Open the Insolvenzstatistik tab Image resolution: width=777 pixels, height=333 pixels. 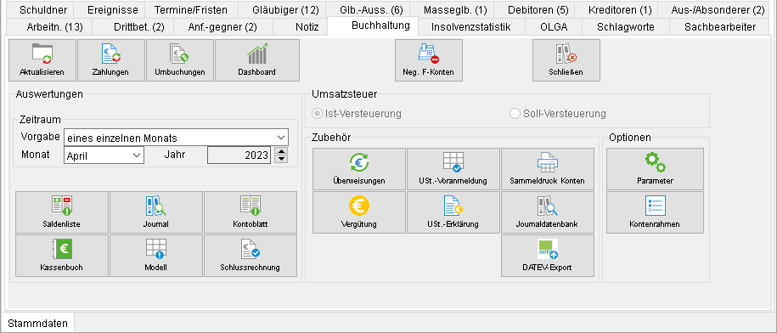471,27
